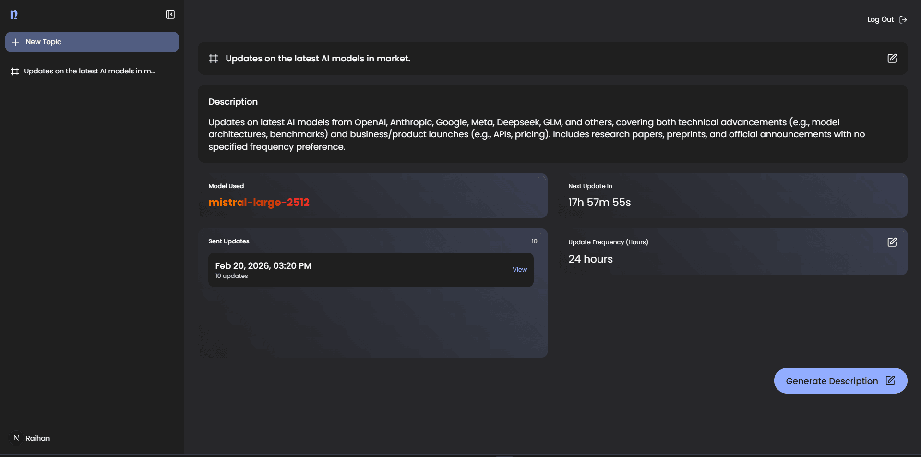The width and height of the screenshot is (921, 457).
Task: Click the log out arrow icon
Action: point(903,20)
